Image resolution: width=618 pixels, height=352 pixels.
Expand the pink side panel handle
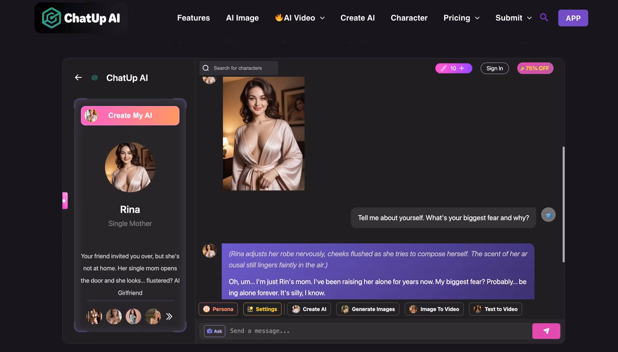(x=65, y=201)
